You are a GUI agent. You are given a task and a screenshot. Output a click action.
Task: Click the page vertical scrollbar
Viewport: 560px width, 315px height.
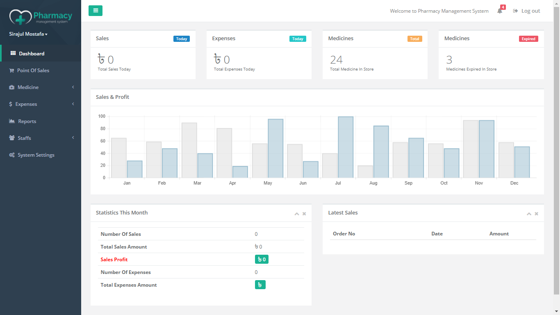(x=556, y=150)
